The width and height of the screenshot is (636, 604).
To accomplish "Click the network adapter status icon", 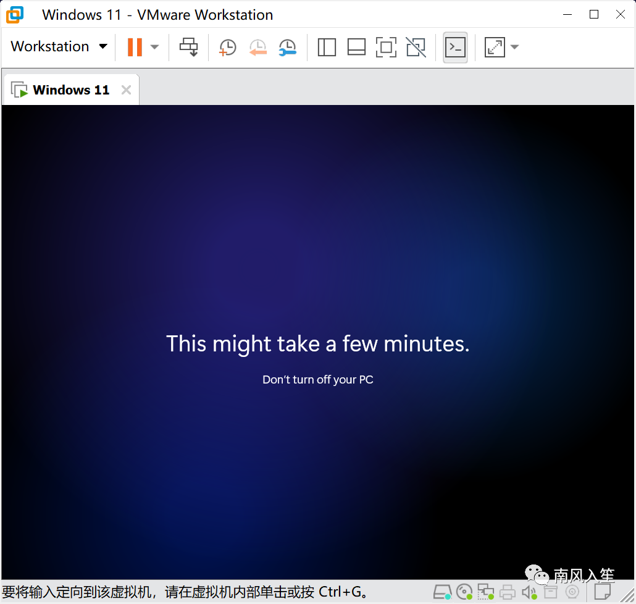I will [485, 592].
